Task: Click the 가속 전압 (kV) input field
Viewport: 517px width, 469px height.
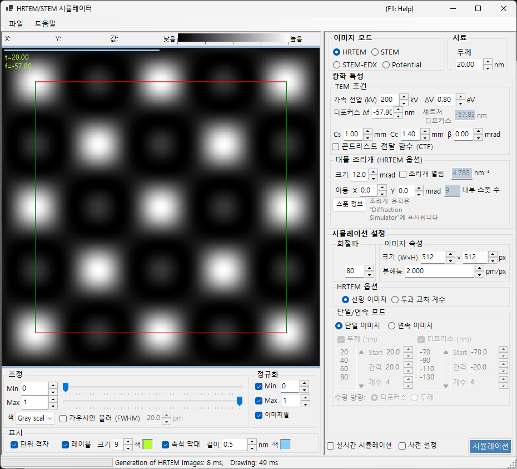Action: tap(389, 100)
